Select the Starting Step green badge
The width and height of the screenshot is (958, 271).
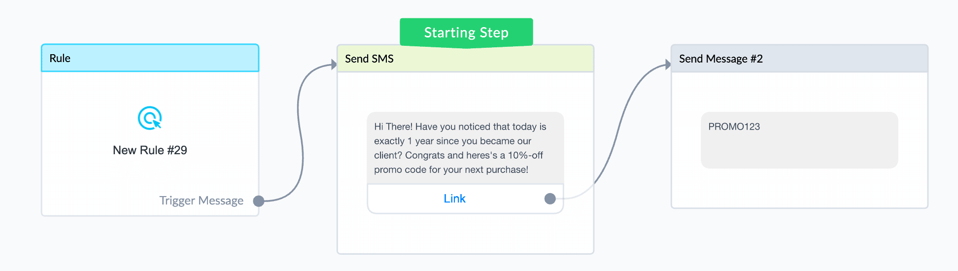(x=466, y=33)
